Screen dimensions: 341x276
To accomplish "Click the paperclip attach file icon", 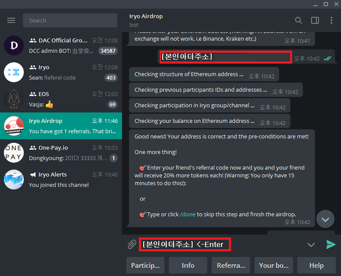I will tap(132, 244).
